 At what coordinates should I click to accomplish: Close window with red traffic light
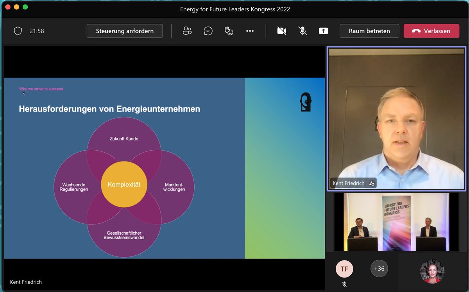coord(8,7)
